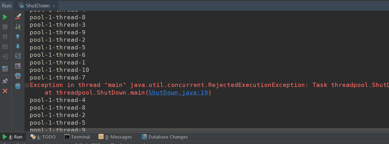Open the ShutDown.java:19 link
389x144 pixels.
click(178, 93)
